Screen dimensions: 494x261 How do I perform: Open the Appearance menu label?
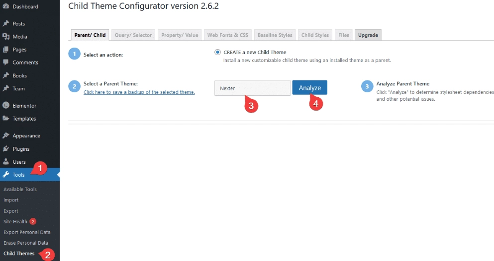pos(26,135)
